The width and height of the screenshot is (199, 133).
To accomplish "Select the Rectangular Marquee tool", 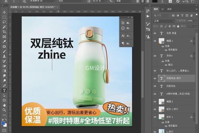I will [x=4, y=17].
